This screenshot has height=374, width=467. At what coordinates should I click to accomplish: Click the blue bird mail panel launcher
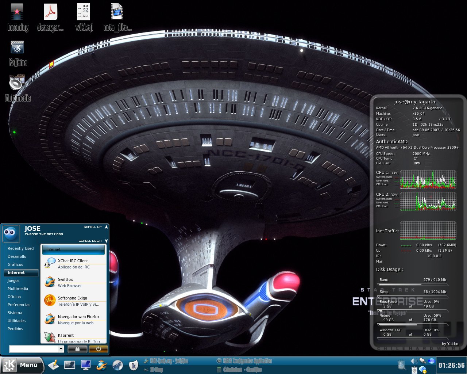pos(118,365)
